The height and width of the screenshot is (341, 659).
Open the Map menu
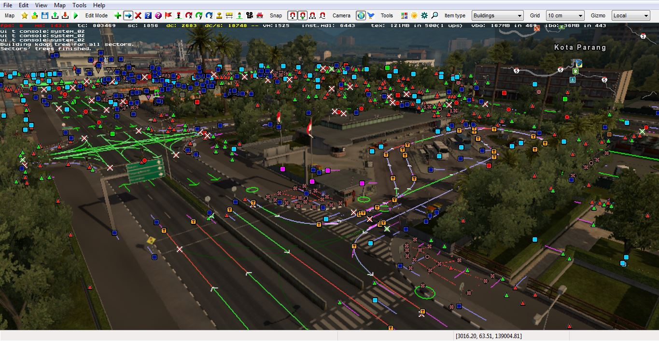coord(60,5)
